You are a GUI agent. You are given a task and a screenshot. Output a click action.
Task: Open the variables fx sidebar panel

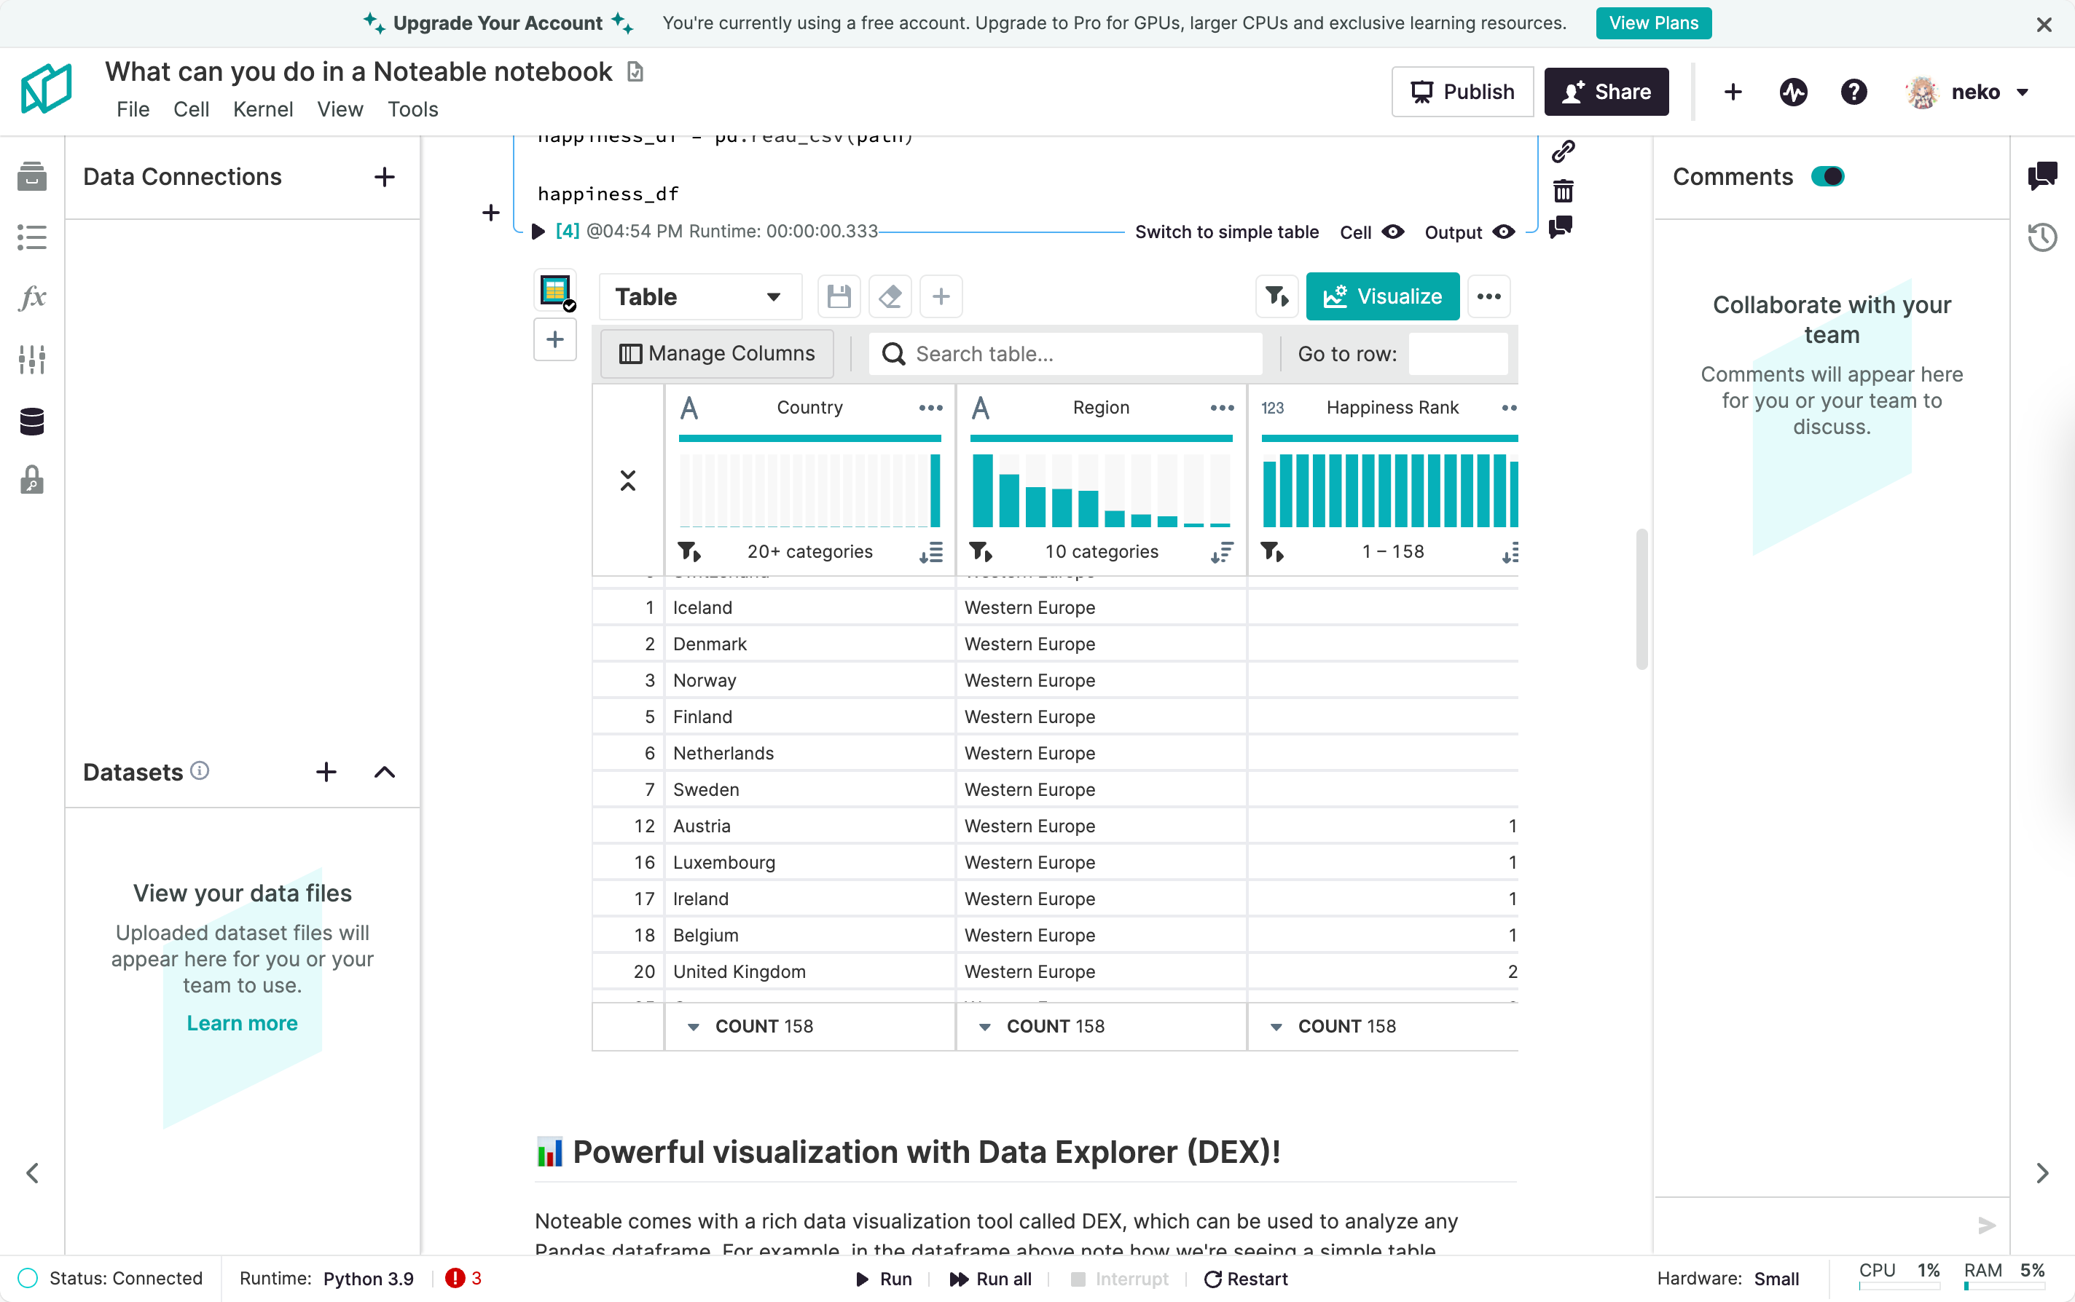(32, 297)
